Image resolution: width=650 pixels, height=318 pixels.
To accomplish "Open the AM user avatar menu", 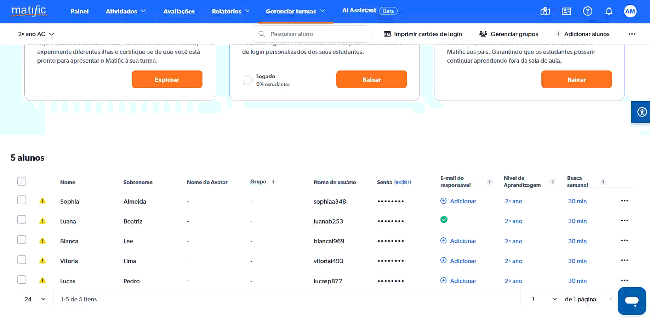I will point(630,11).
